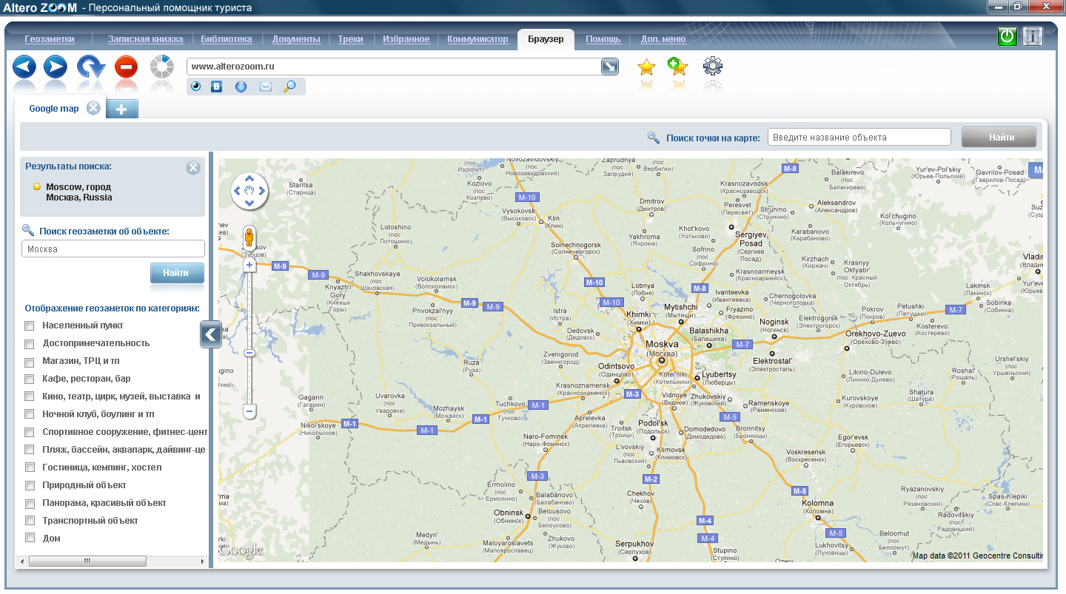Viewport: 1066px width, 594px height.
Task: Check the 'Транспортный объект' category
Action: (x=30, y=522)
